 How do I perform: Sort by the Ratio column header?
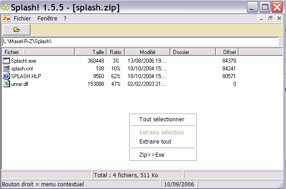(x=116, y=52)
